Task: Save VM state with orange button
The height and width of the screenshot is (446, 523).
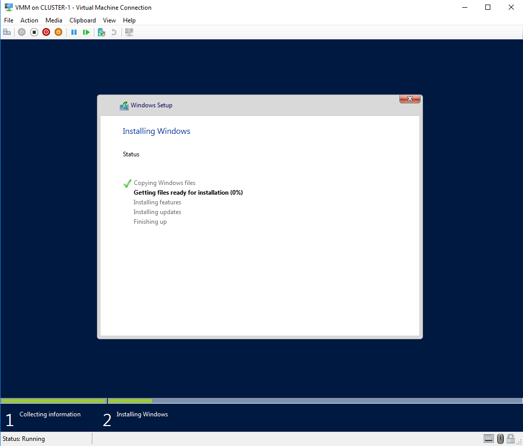Action: point(58,32)
